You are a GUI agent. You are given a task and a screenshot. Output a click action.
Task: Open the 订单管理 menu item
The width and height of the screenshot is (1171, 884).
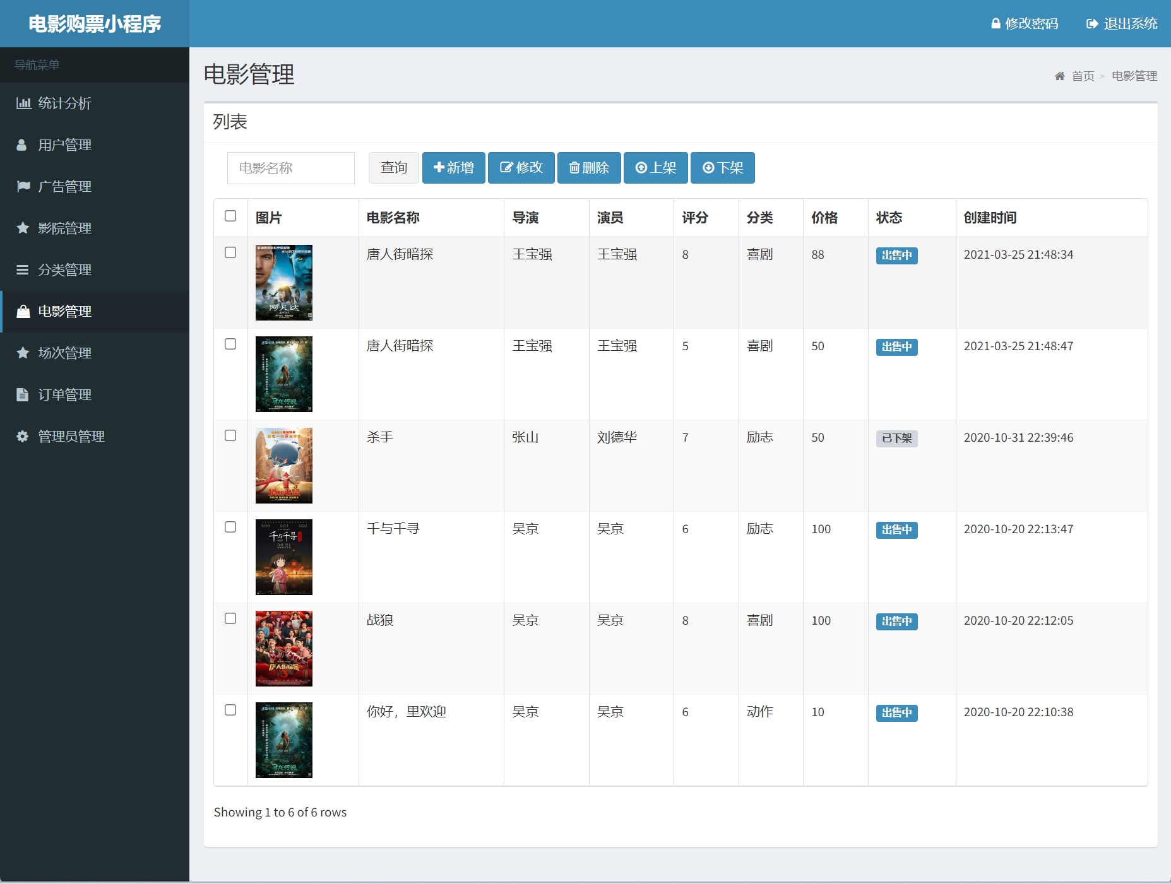click(95, 394)
